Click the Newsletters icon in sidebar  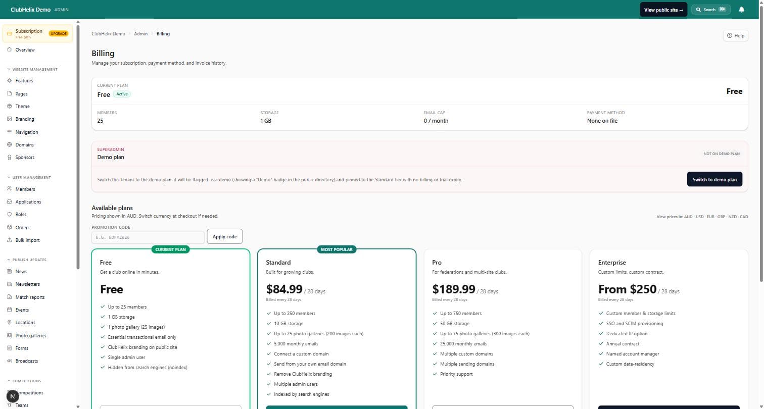[10, 284]
